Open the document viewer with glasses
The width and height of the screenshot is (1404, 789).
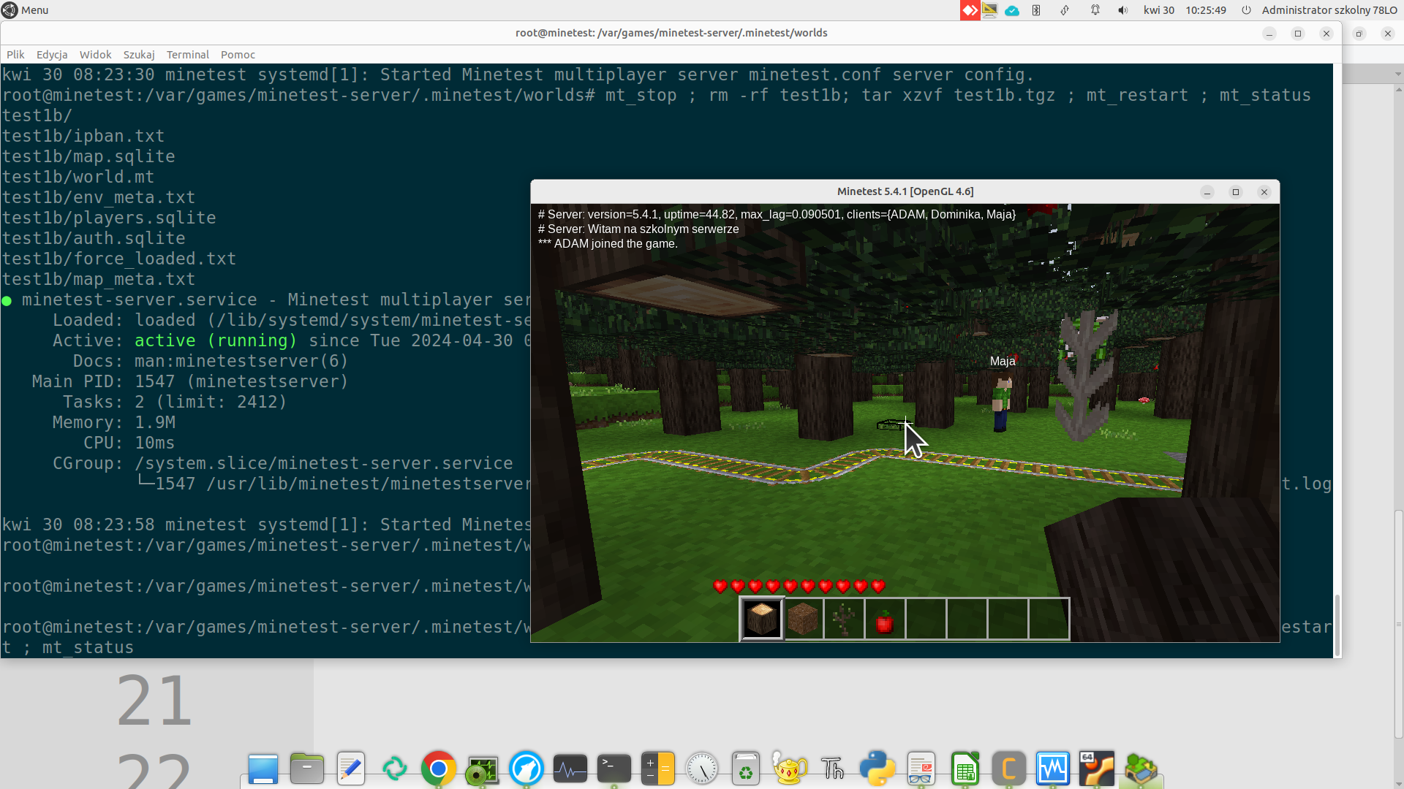coord(921,769)
